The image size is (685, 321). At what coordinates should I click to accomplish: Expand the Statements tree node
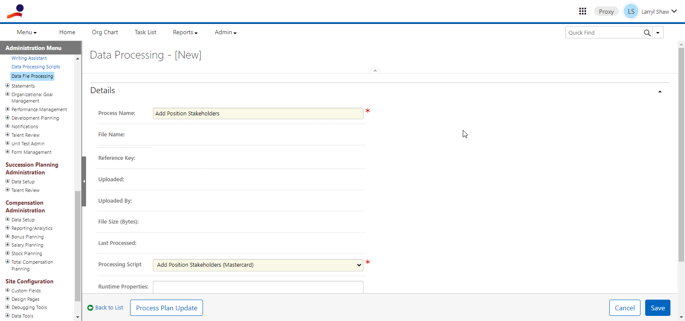point(7,85)
